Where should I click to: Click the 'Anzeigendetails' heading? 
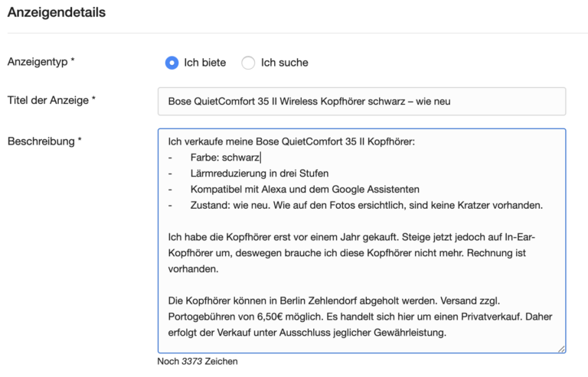(x=57, y=12)
